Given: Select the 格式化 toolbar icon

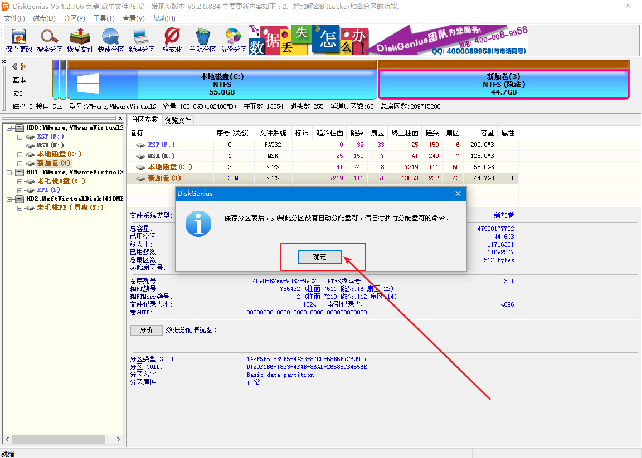Looking at the screenshot, I should pos(172,40).
